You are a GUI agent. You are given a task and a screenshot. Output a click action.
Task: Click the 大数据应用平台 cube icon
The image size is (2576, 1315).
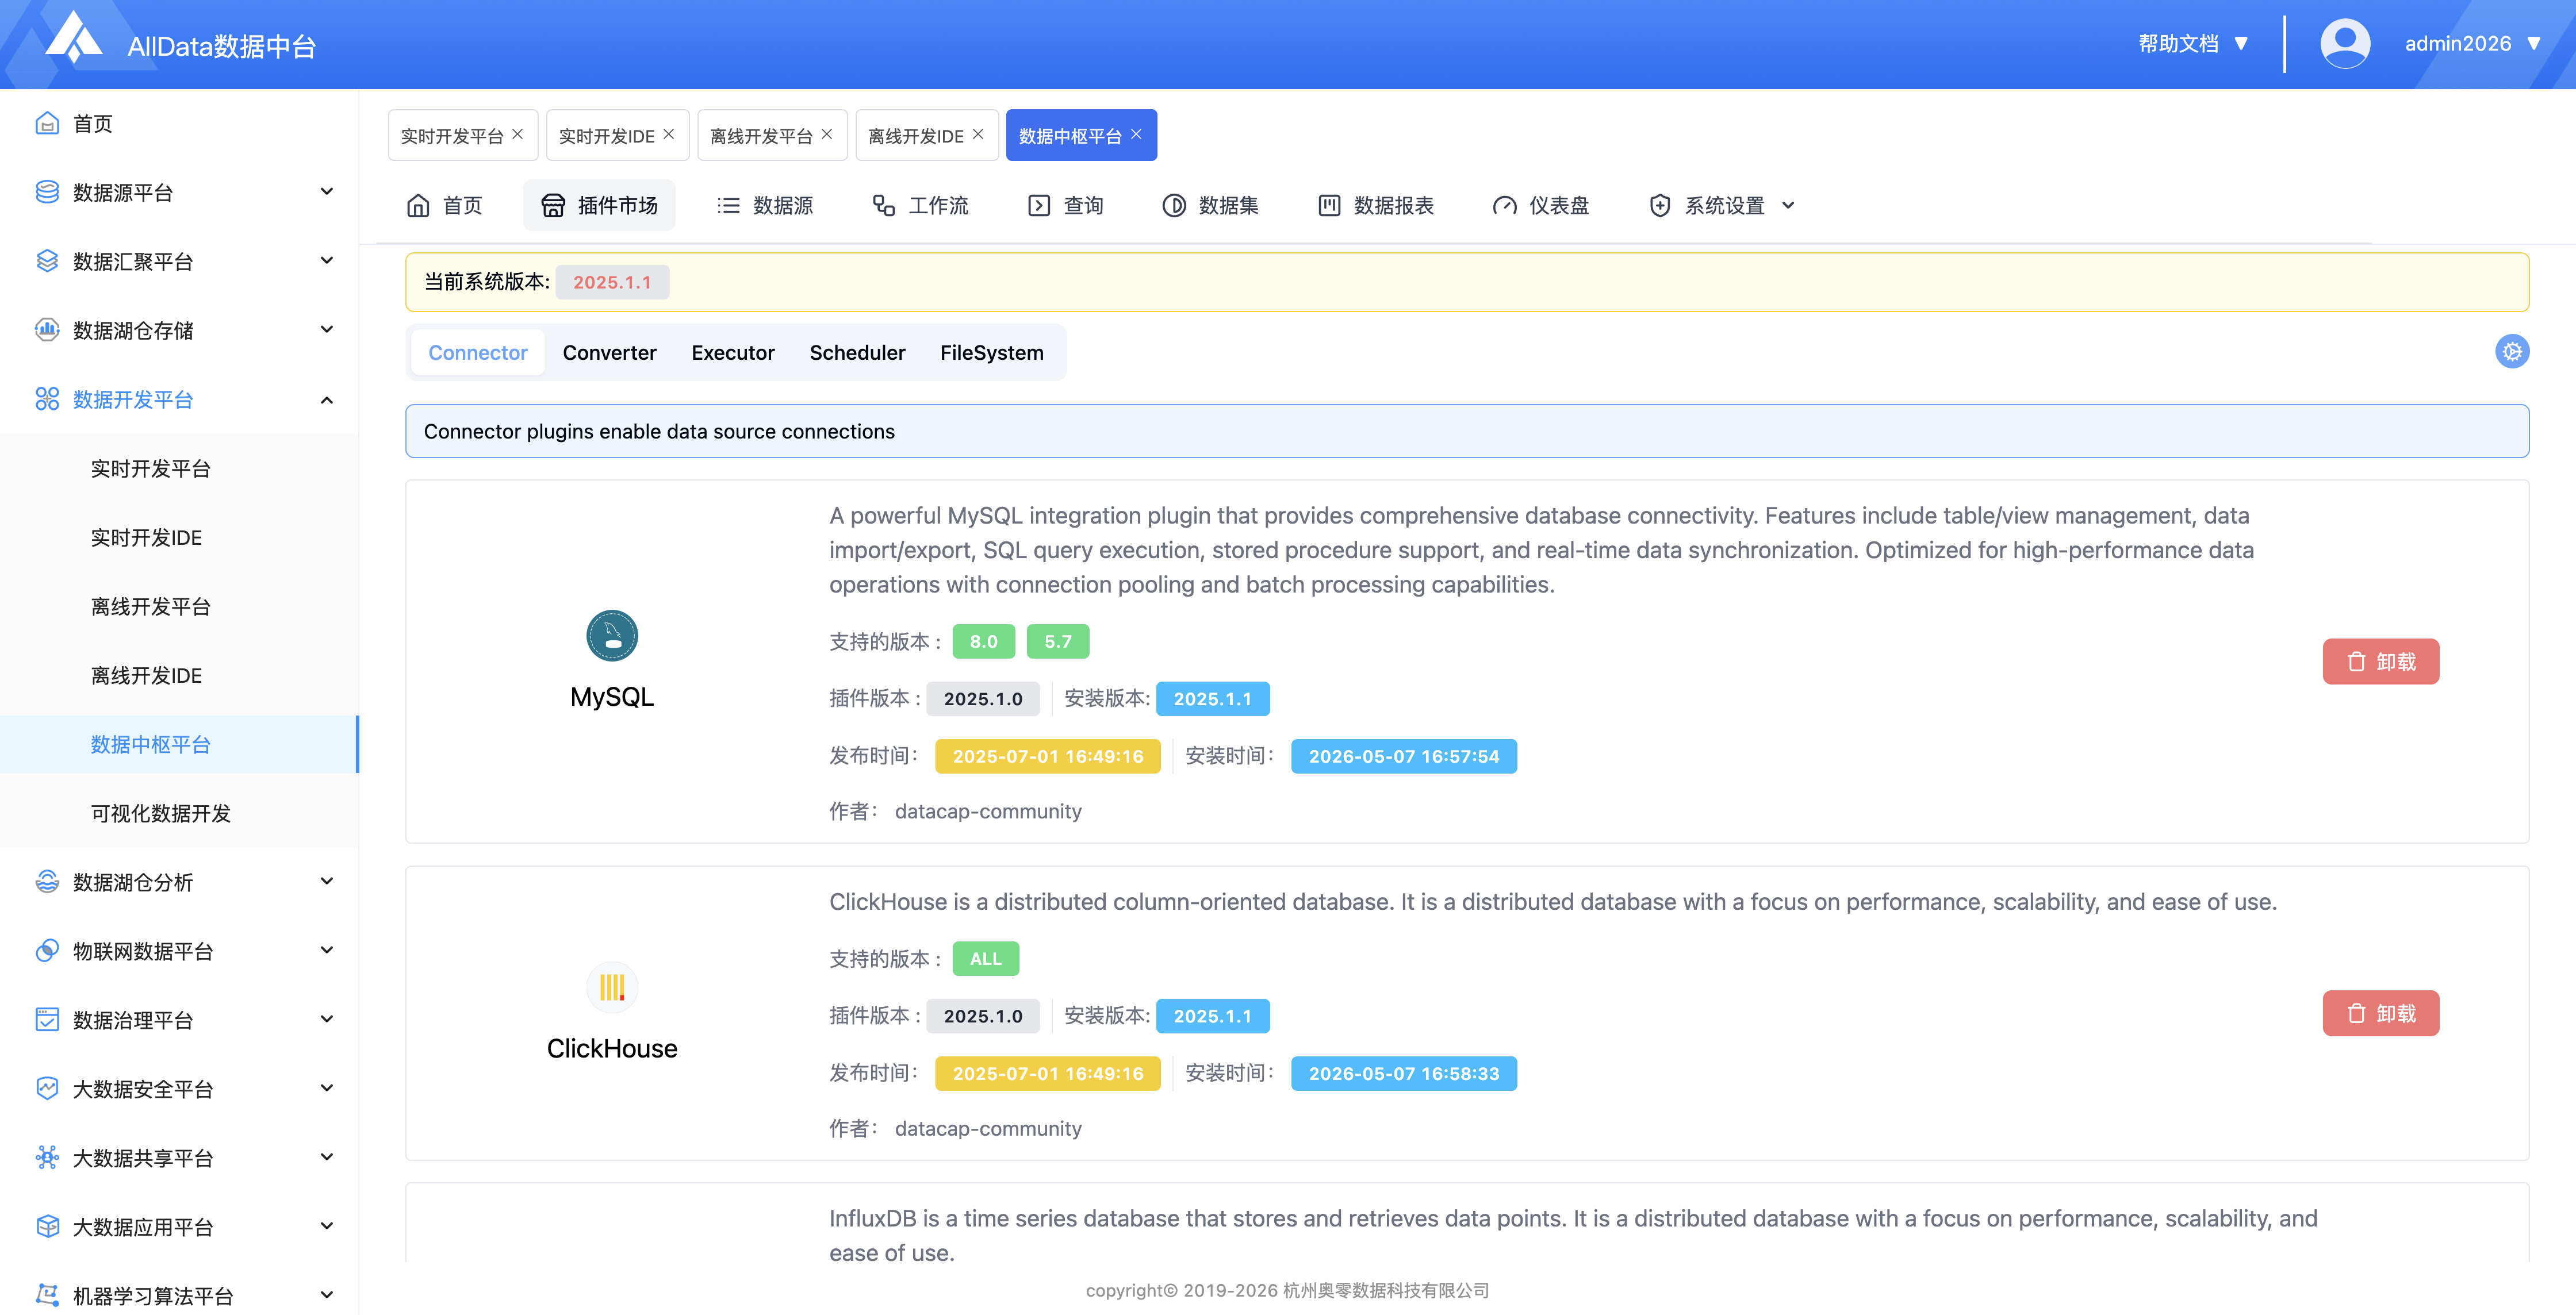pyautogui.click(x=47, y=1226)
